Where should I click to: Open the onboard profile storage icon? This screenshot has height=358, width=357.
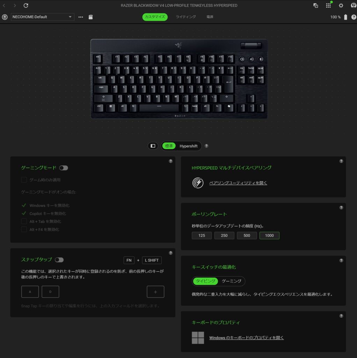90,17
